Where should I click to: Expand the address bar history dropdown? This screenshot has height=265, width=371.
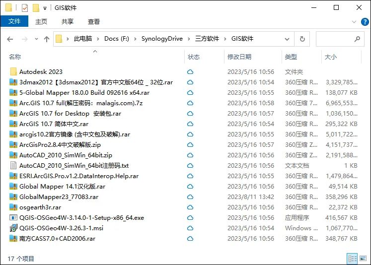(x=287, y=39)
